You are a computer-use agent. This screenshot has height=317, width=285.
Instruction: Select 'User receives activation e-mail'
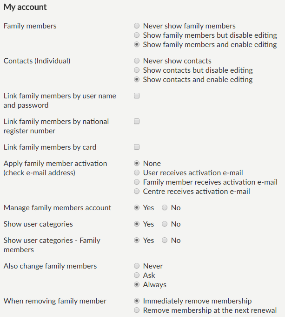pos(137,173)
